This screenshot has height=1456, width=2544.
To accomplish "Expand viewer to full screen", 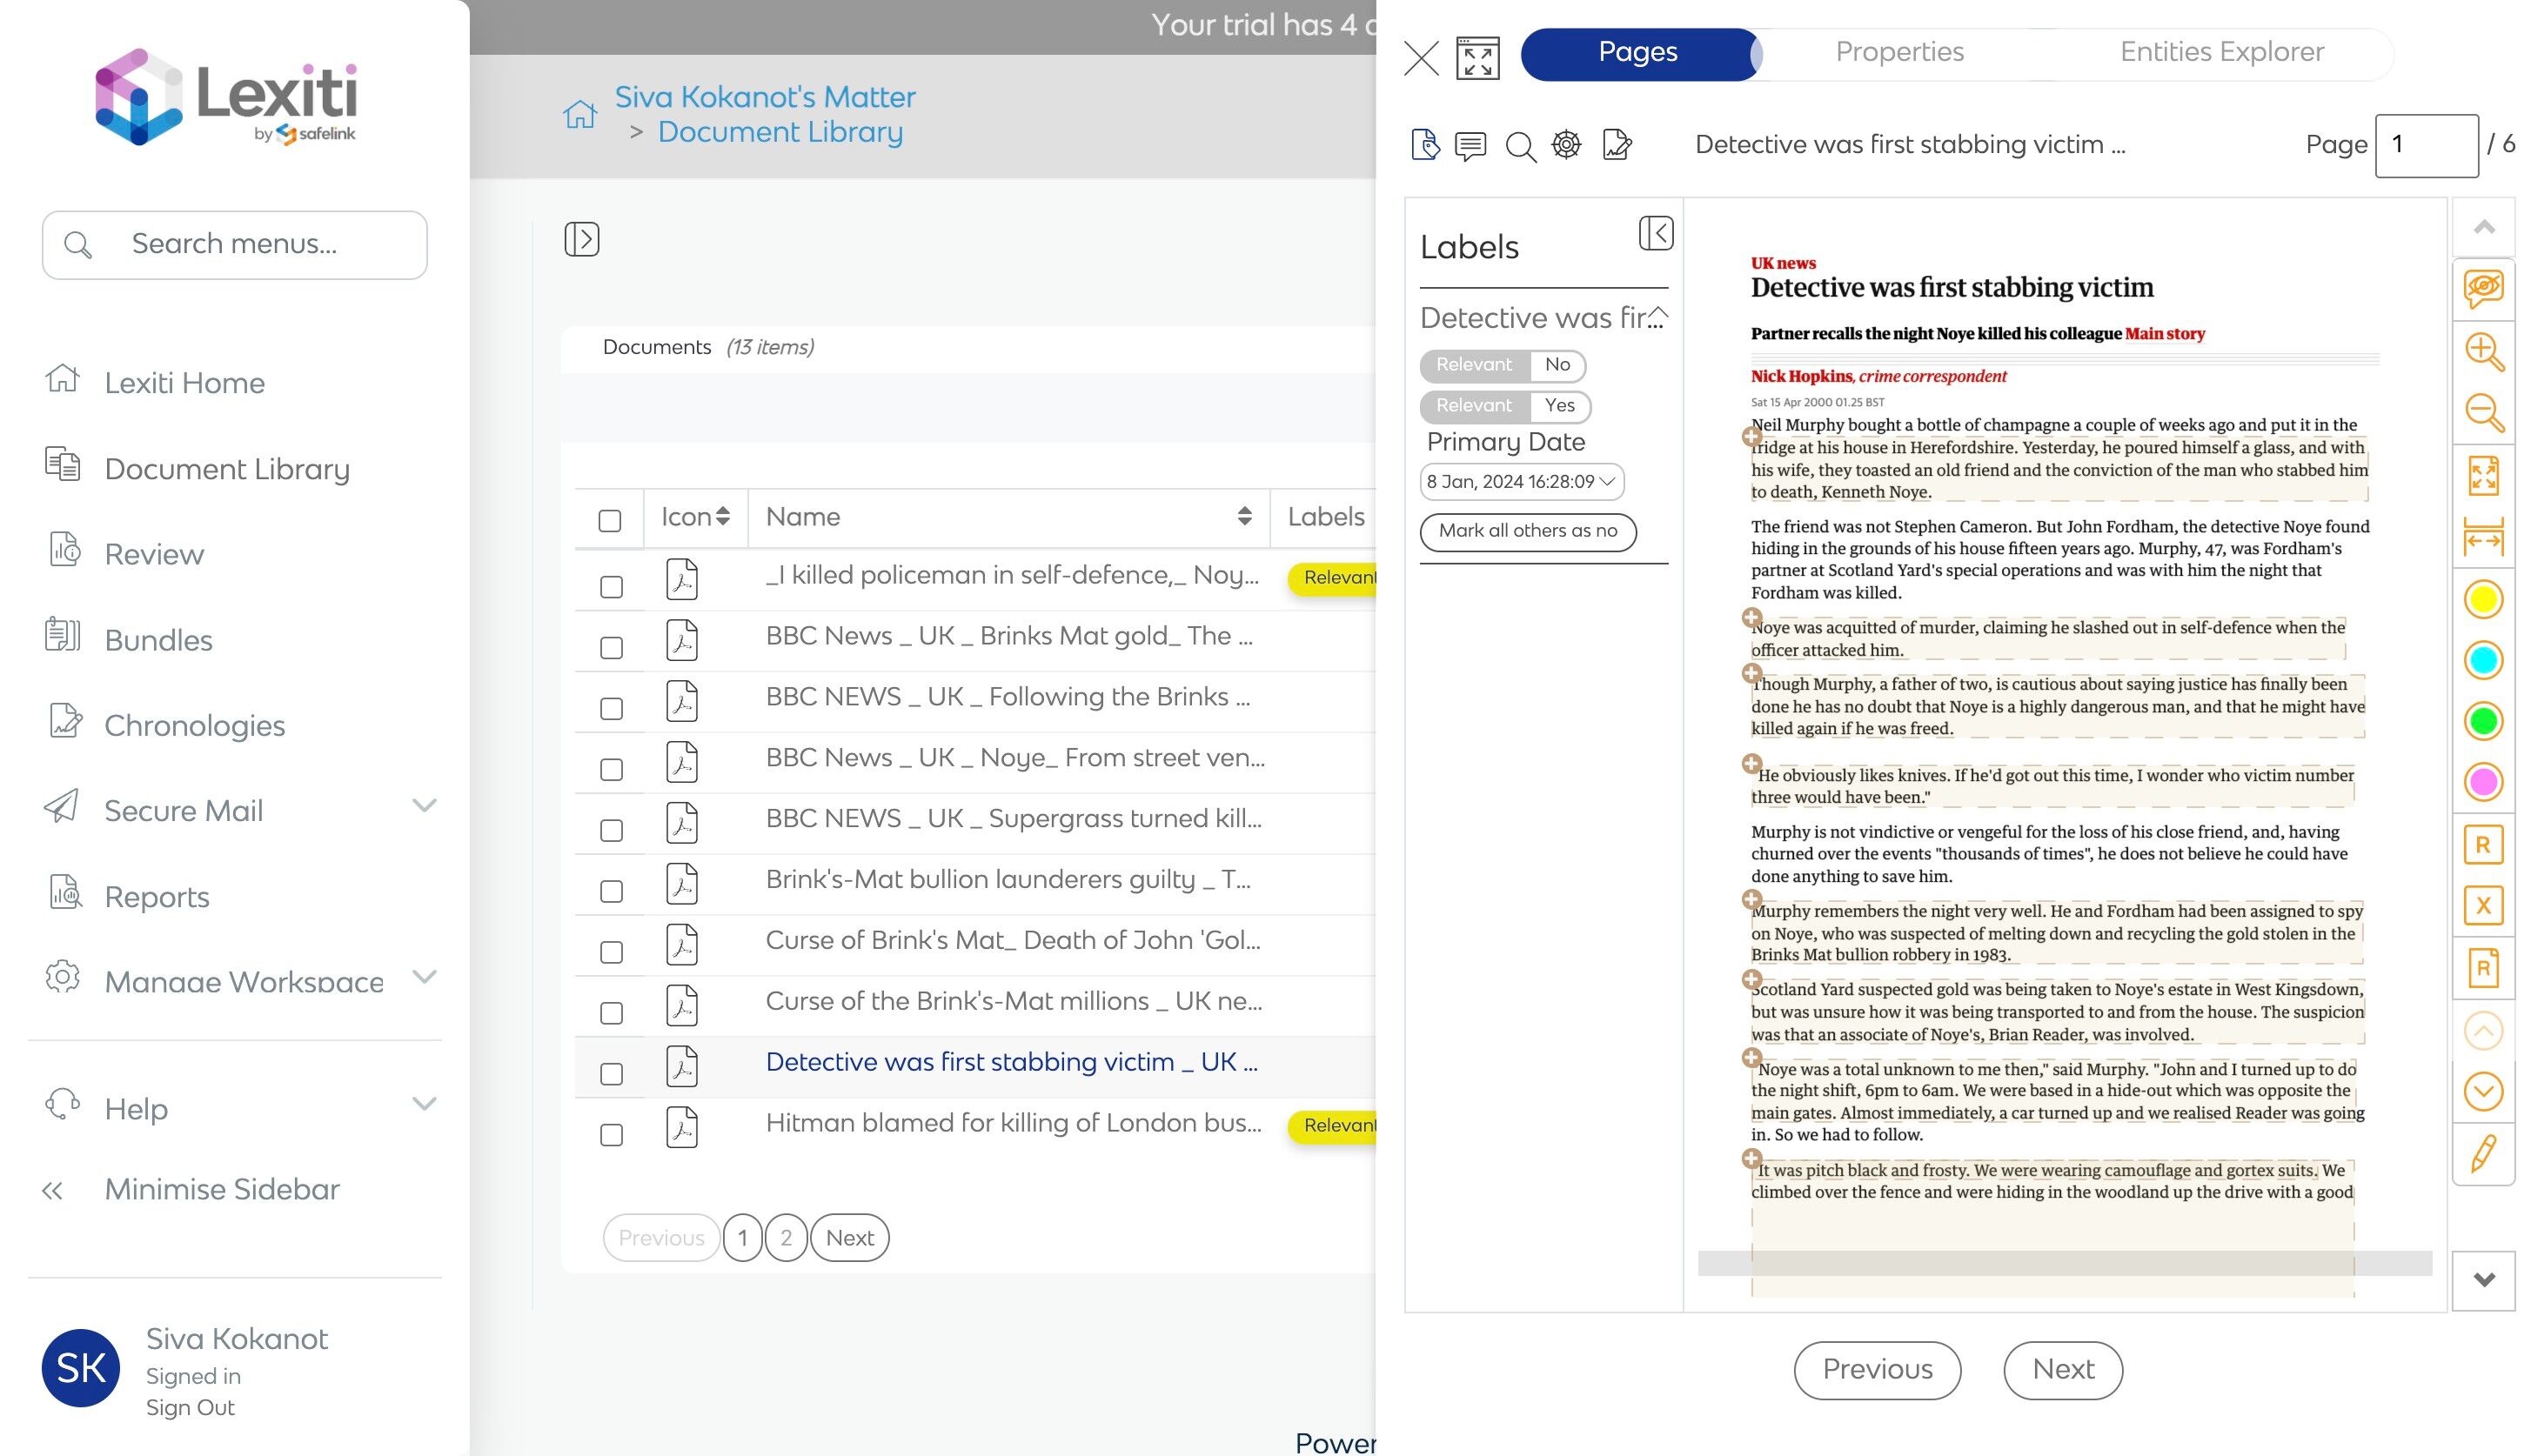I will pos(1477,58).
